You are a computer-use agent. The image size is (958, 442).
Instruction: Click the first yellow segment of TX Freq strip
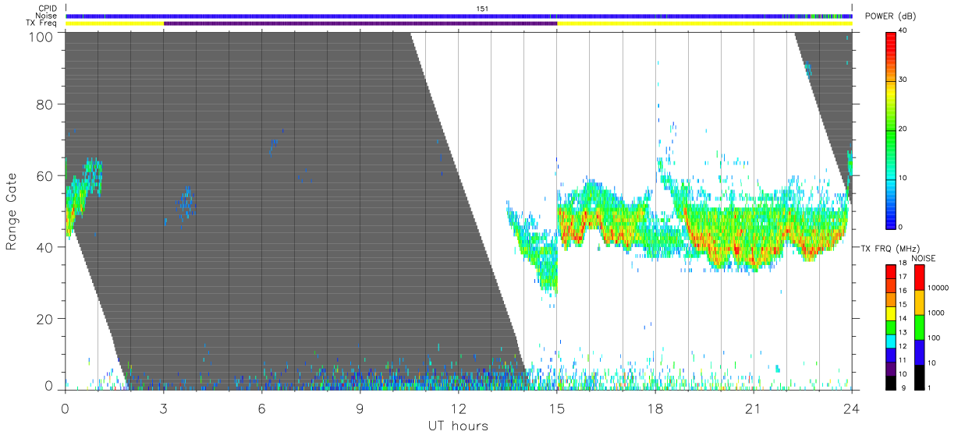(x=115, y=23)
